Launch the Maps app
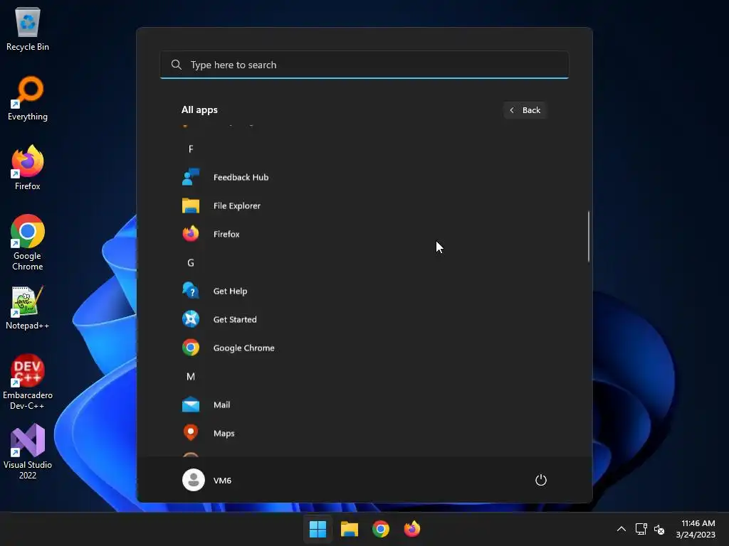This screenshot has height=546, width=729. point(364,433)
